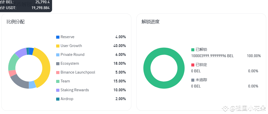
Task: Click the 解锁进度 card heading
Action: click(151, 22)
